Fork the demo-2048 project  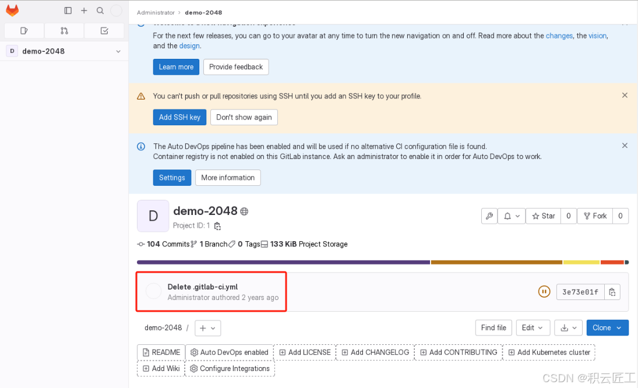click(x=595, y=216)
